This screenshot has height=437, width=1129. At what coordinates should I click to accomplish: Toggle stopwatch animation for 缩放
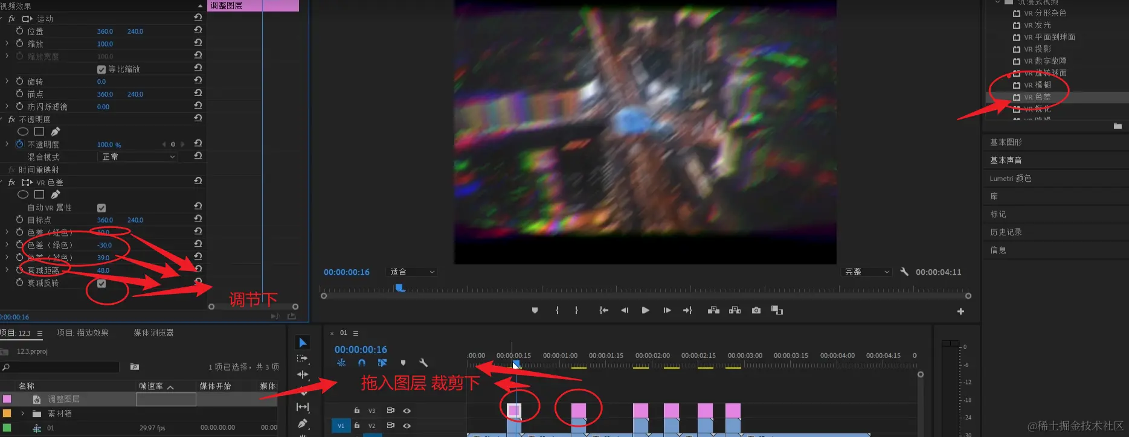click(x=19, y=43)
